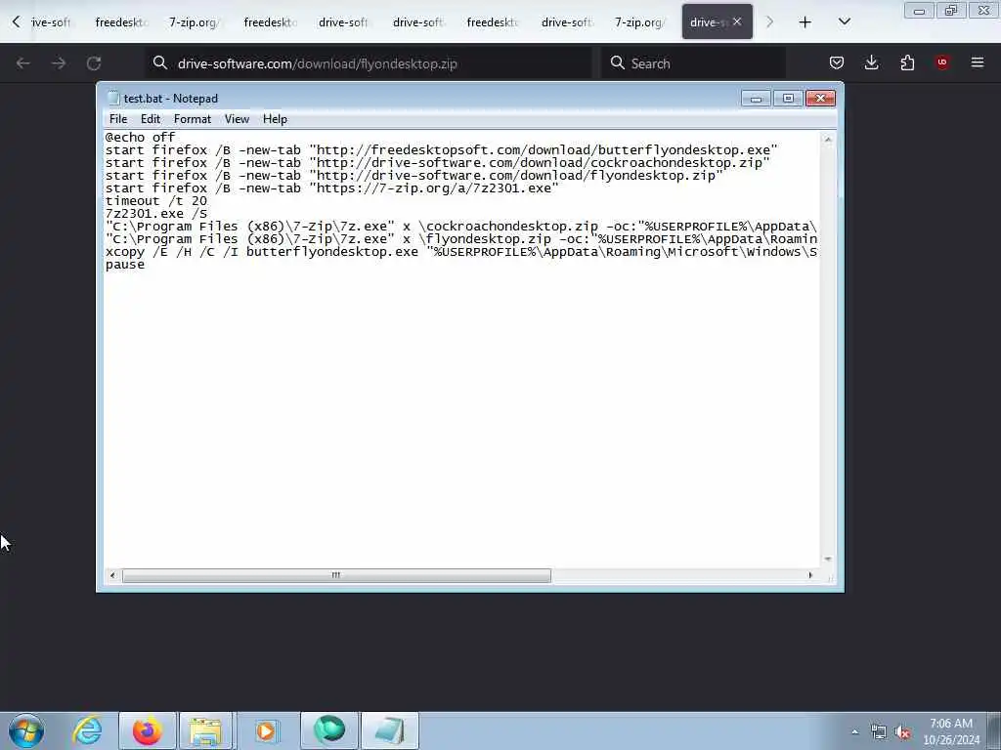Open the Firefox Downloads panel
This screenshot has width=1001, height=750.
pos(871,62)
